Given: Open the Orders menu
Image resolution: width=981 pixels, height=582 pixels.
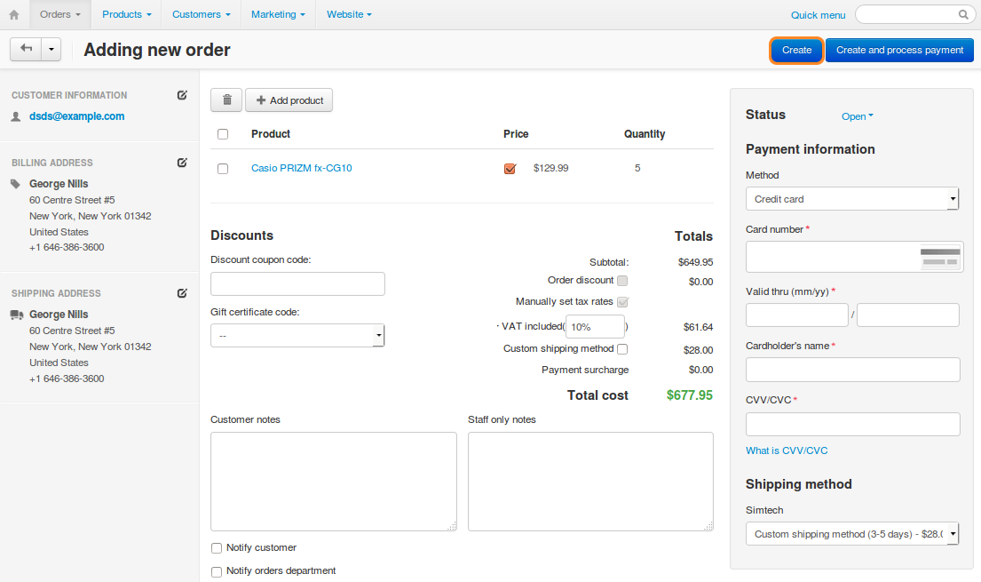Looking at the screenshot, I should tap(60, 14).
